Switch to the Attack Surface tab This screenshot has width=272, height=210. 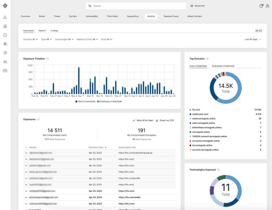click(194, 16)
